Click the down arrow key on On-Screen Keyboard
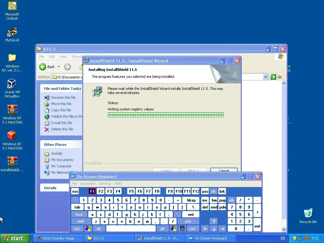 point(214,228)
